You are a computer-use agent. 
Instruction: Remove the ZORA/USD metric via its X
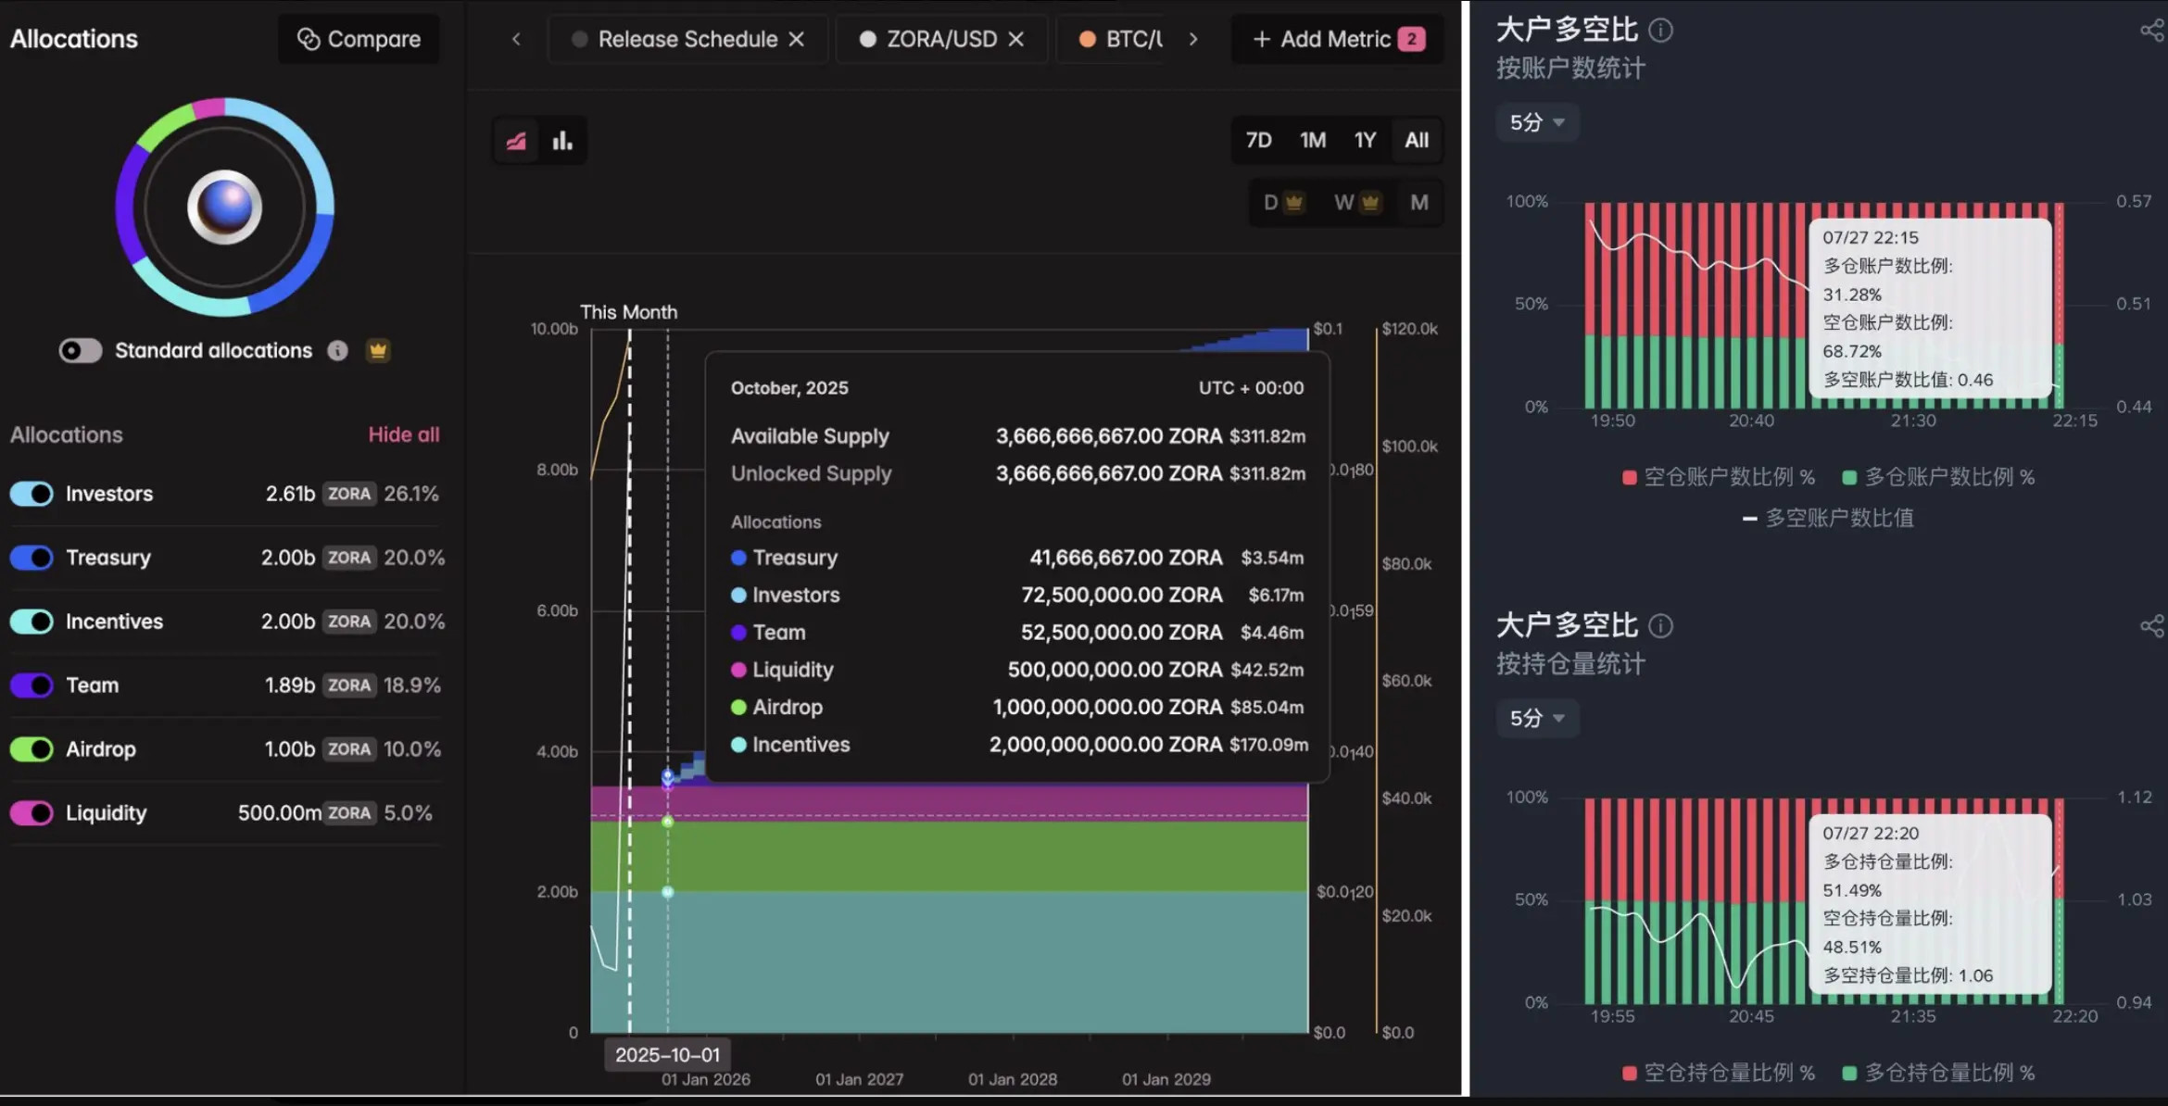click(x=1015, y=39)
